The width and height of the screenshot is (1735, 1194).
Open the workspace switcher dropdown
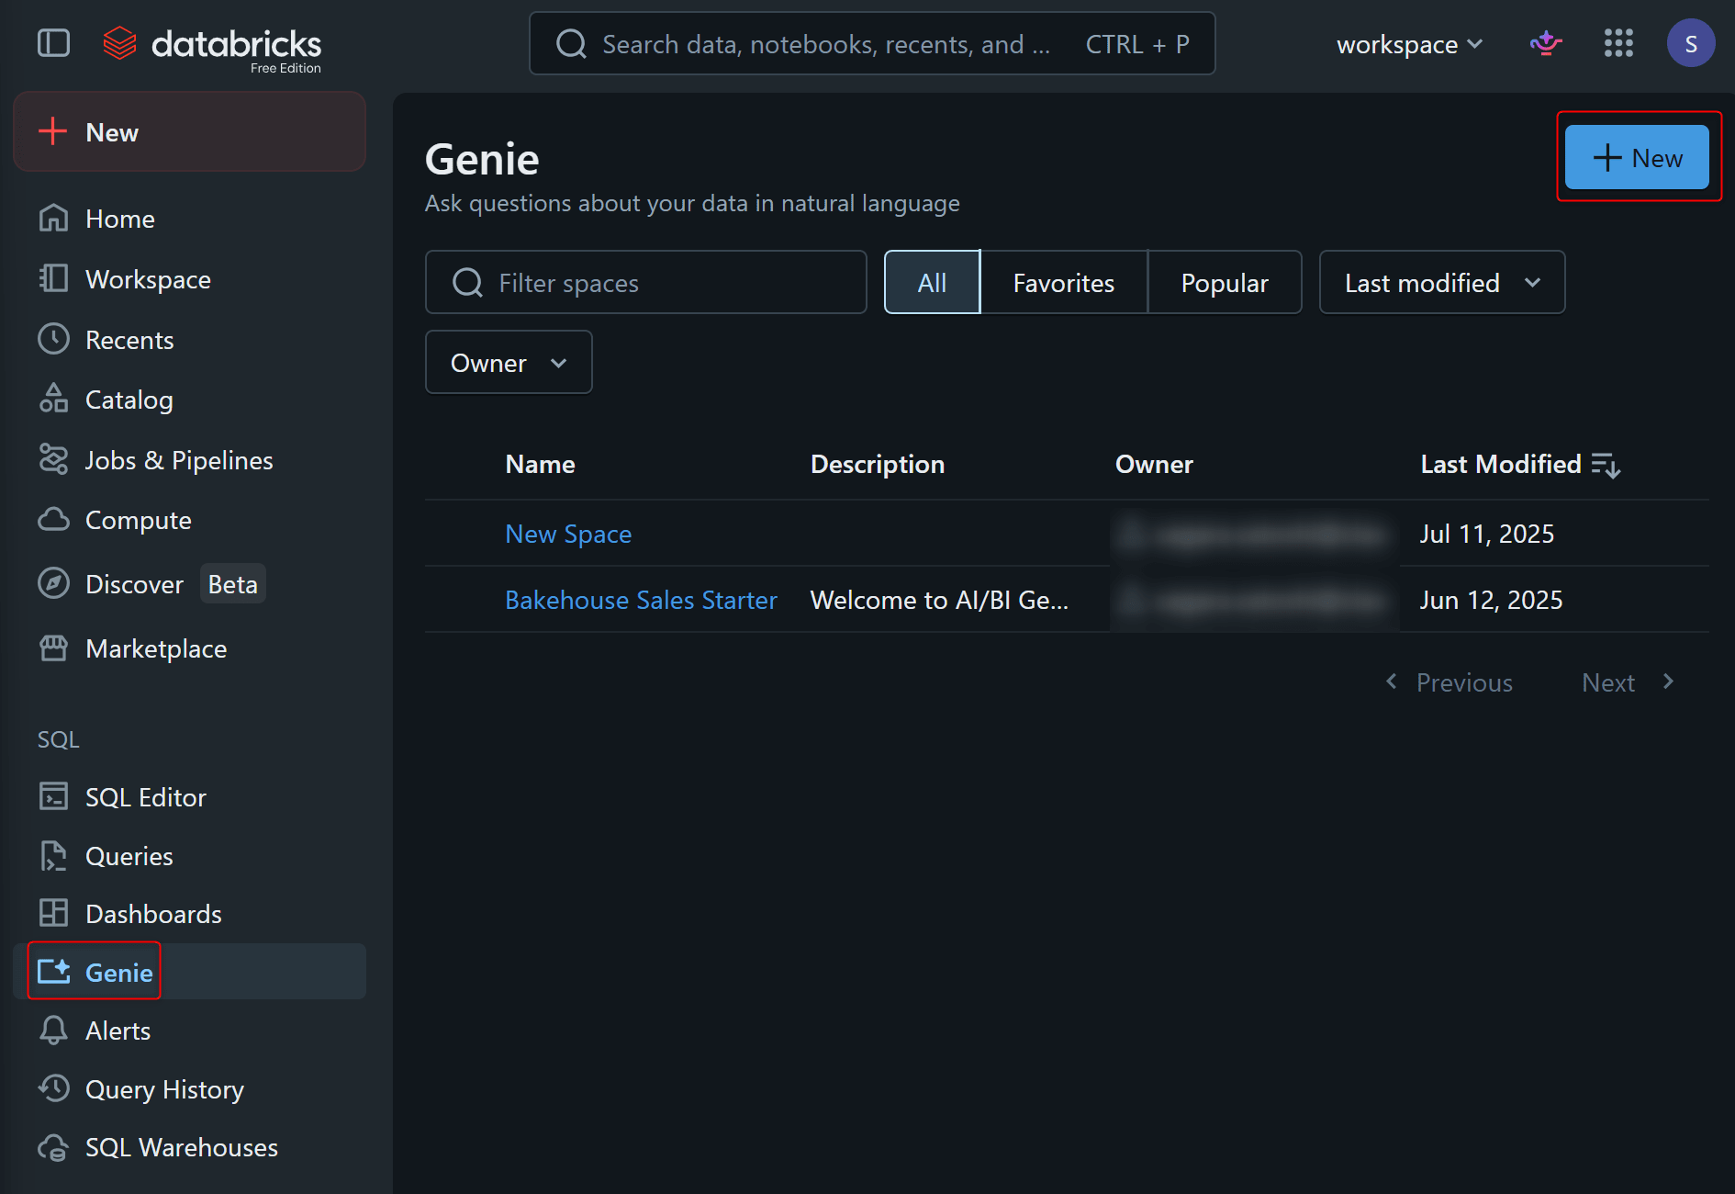(1408, 44)
